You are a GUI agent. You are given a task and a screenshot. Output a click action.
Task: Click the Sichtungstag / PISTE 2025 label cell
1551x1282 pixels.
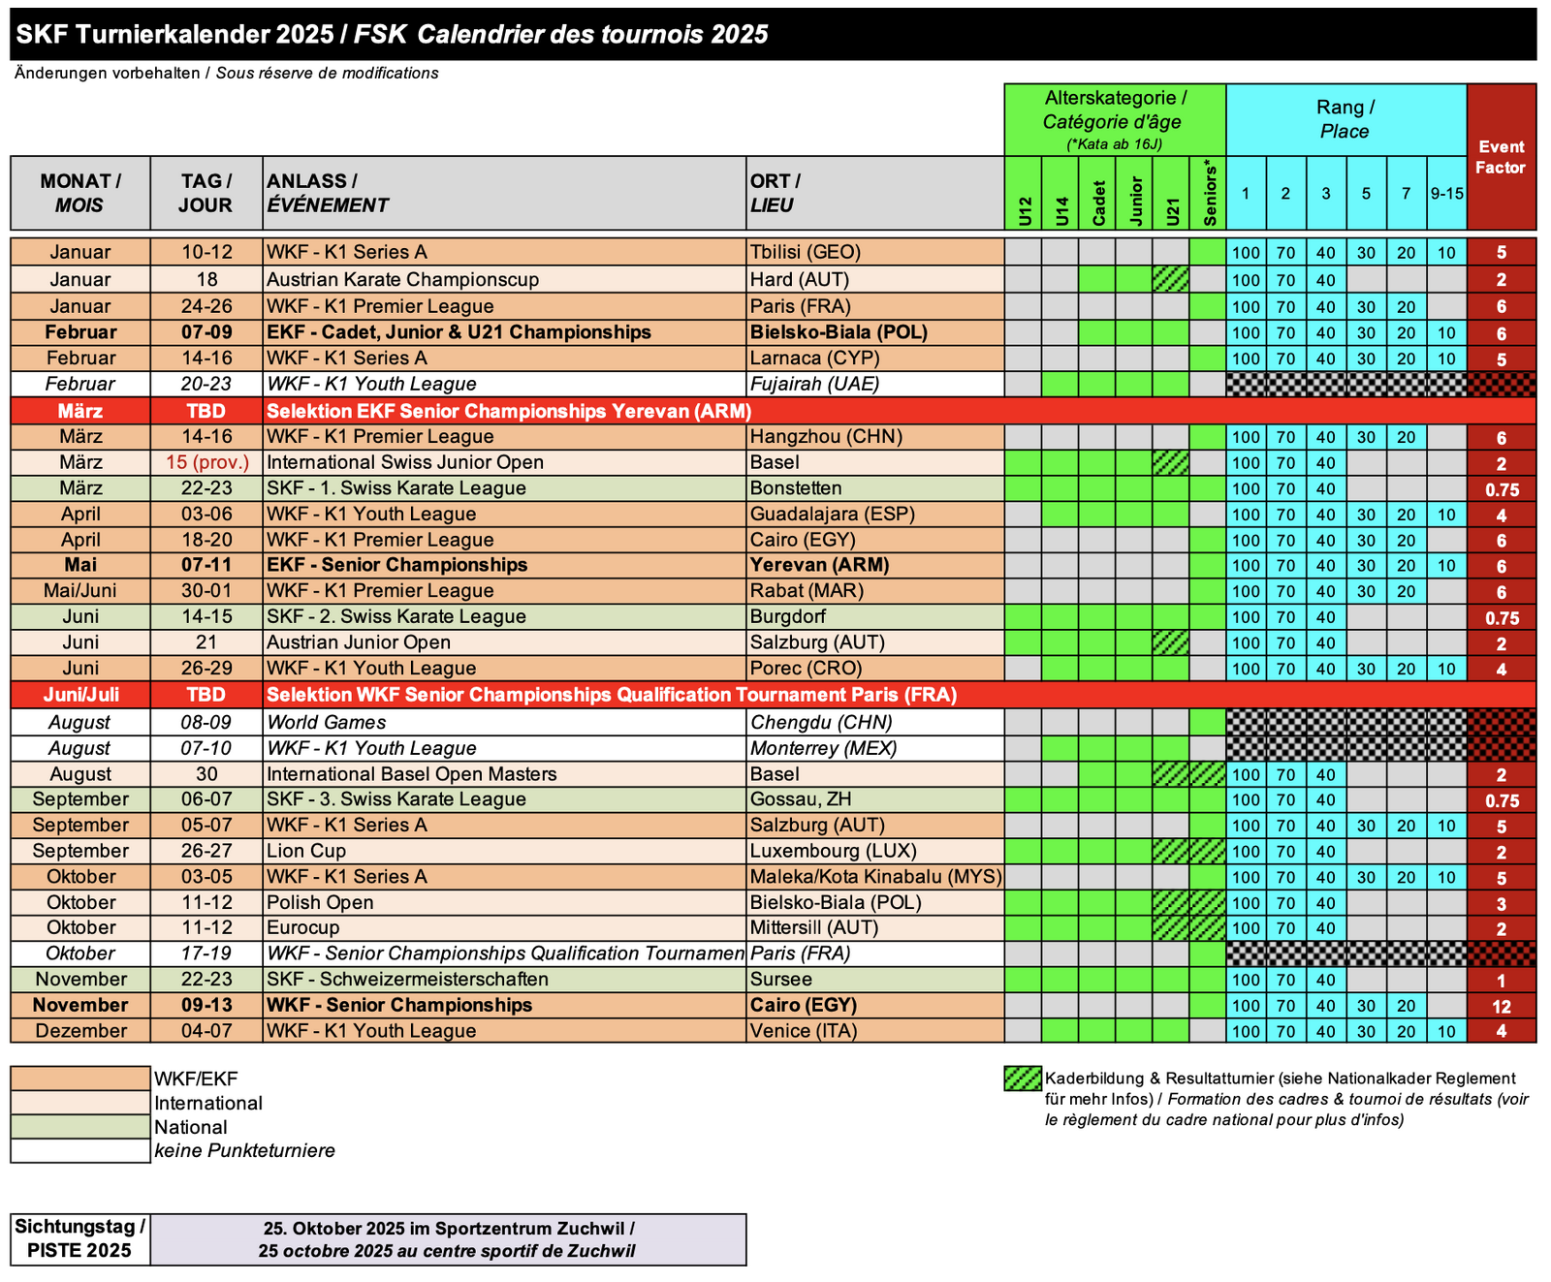80,1238
